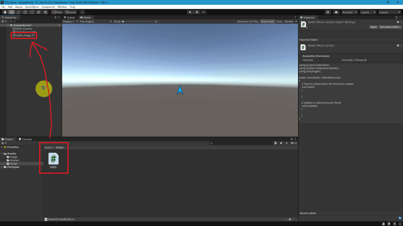Select the Scale tool
The image size is (403, 226).
25,12
